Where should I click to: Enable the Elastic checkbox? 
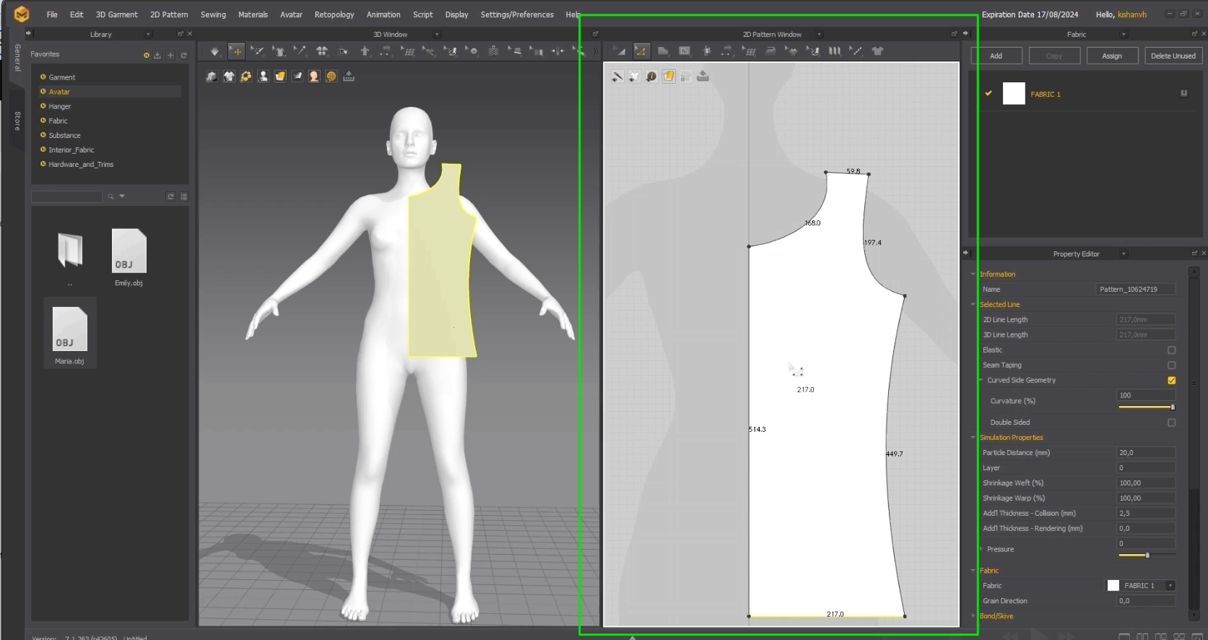tap(1171, 350)
